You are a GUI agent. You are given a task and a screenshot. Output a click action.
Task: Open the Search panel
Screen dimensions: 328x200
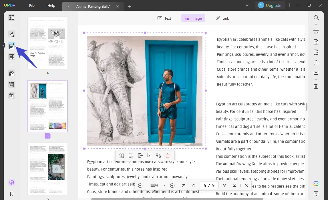click(316, 18)
